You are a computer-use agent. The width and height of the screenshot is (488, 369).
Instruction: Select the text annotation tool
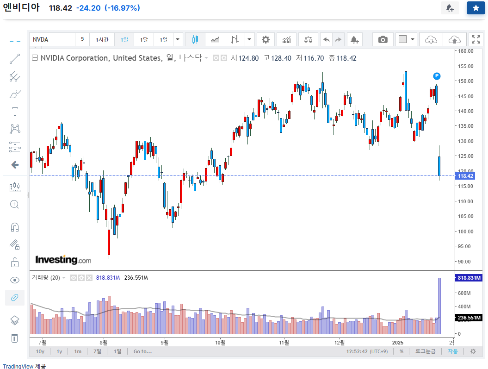(15, 112)
